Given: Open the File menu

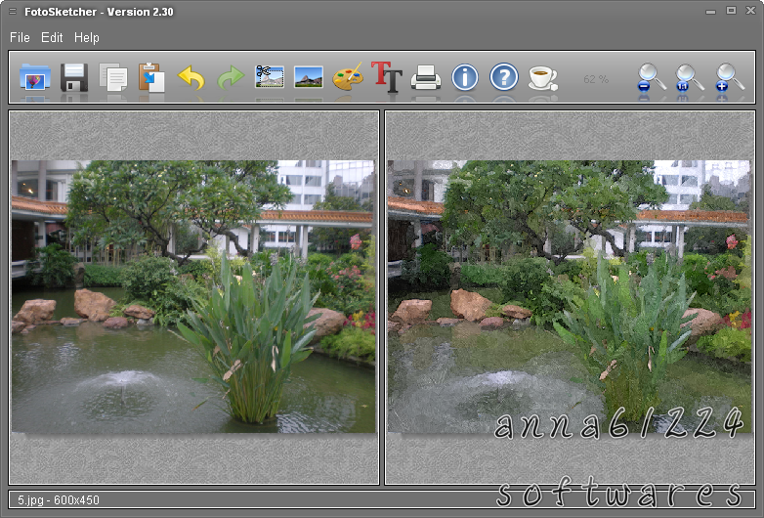Looking at the screenshot, I should point(20,37).
